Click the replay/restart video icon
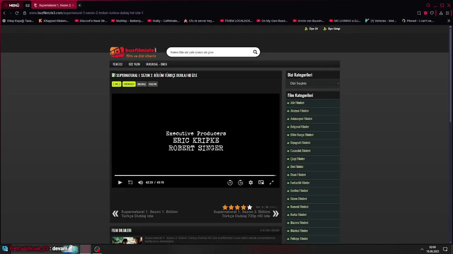 (130, 182)
